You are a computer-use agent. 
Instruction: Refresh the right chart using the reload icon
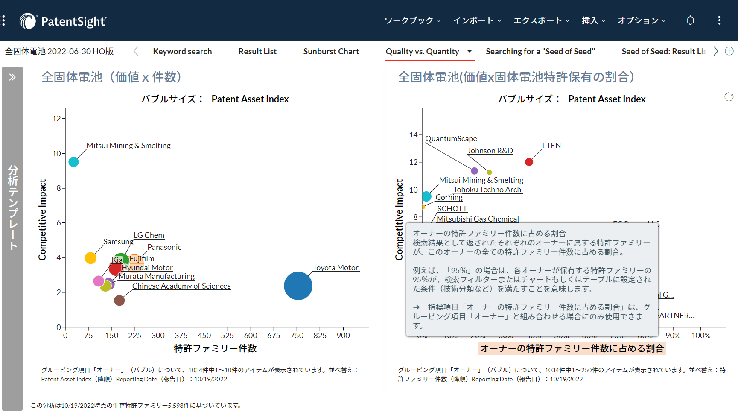(728, 97)
